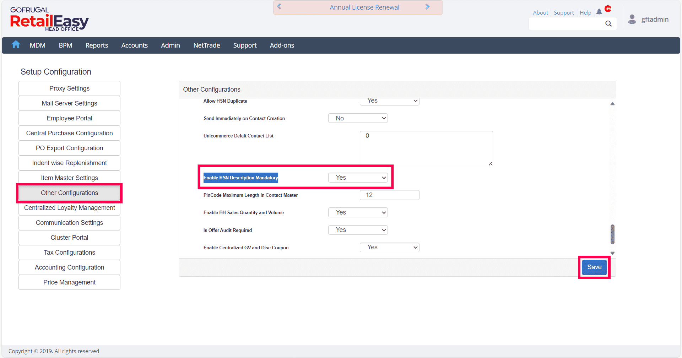Open the Add-ons menu
The height and width of the screenshot is (358, 682).
(x=282, y=45)
